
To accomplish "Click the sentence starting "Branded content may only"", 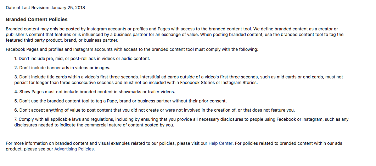I will tap(129, 29).
